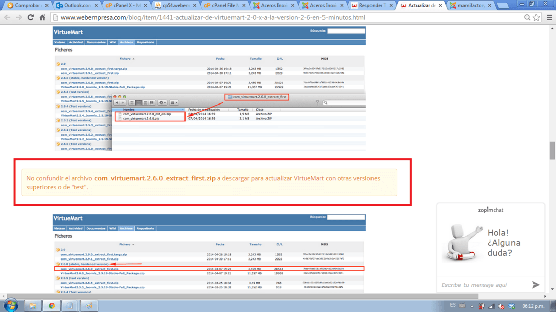The width and height of the screenshot is (556, 312).
Task: Click the Show desktop strip beside the clock
Action: pos(553,306)
